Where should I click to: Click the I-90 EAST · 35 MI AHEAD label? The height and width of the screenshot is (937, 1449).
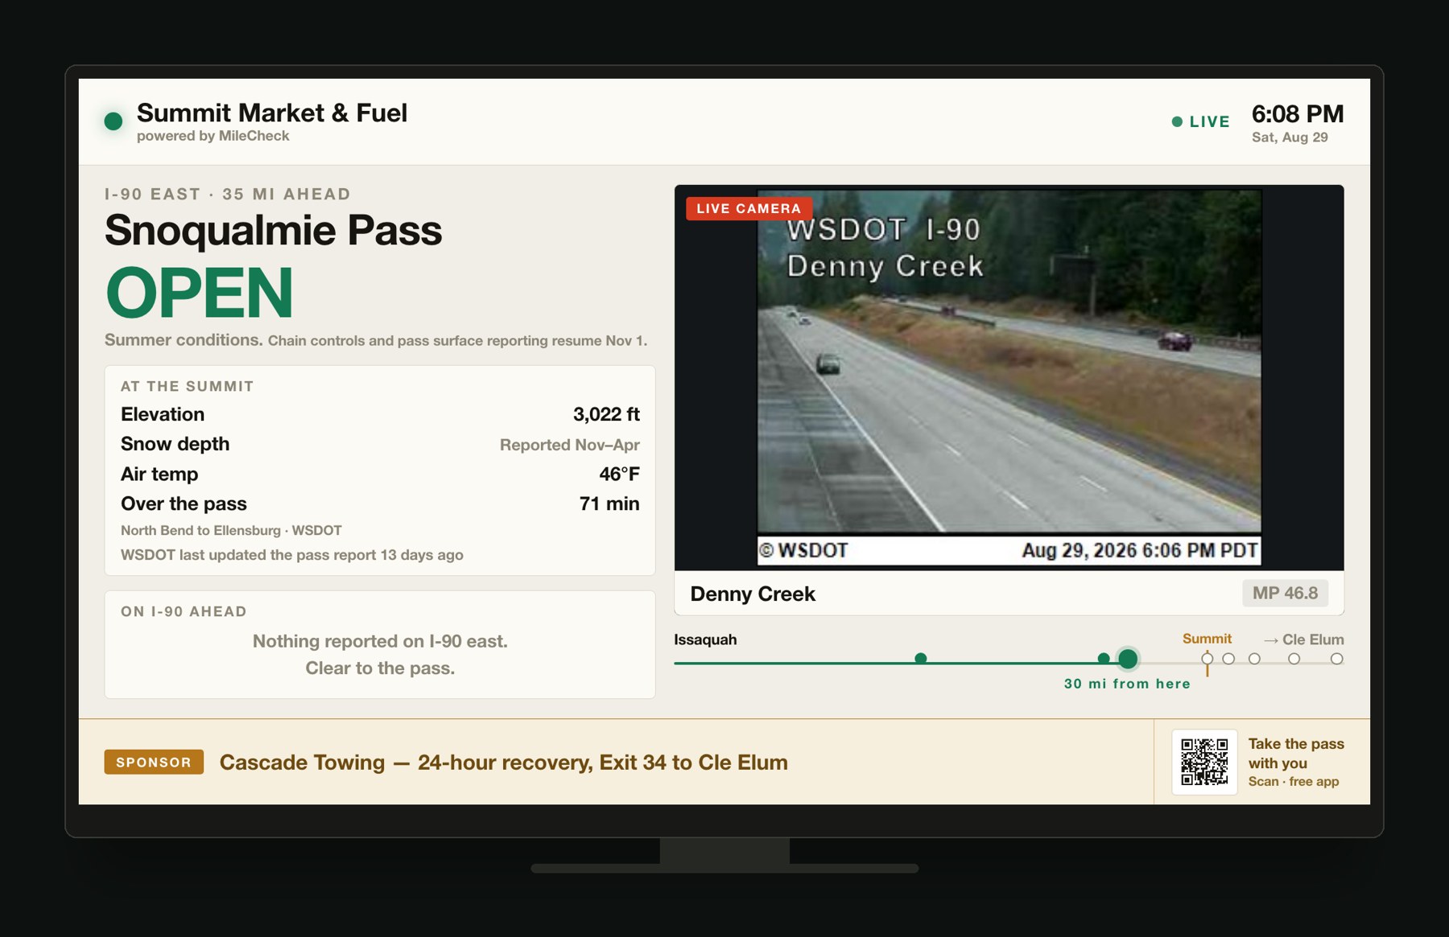pos(228,194)
